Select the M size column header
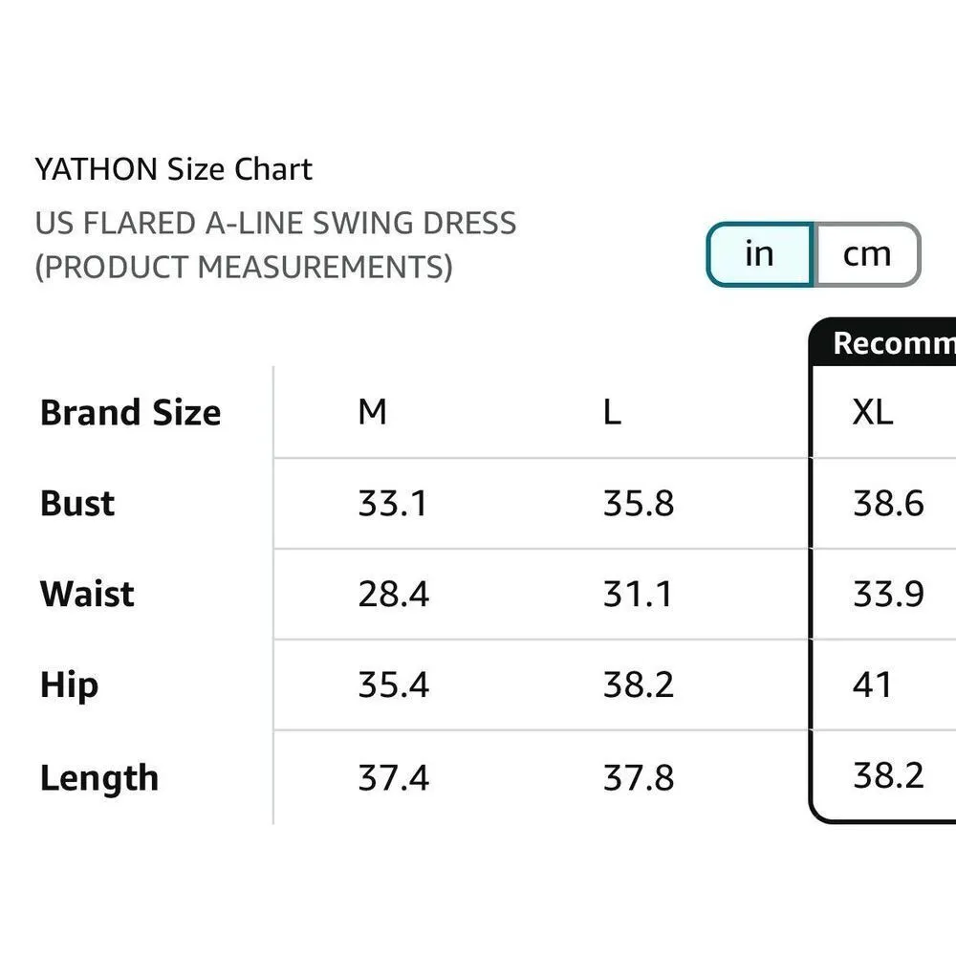This screenshot has width=956, height=956. click(x=372, y=412)
